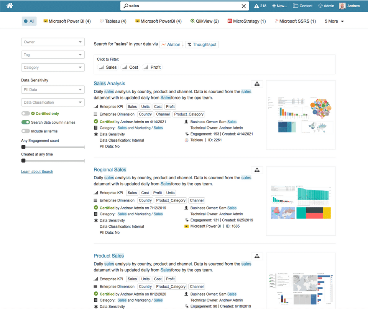Open the Content folder
368x309 pixels.
pos(303,6)
